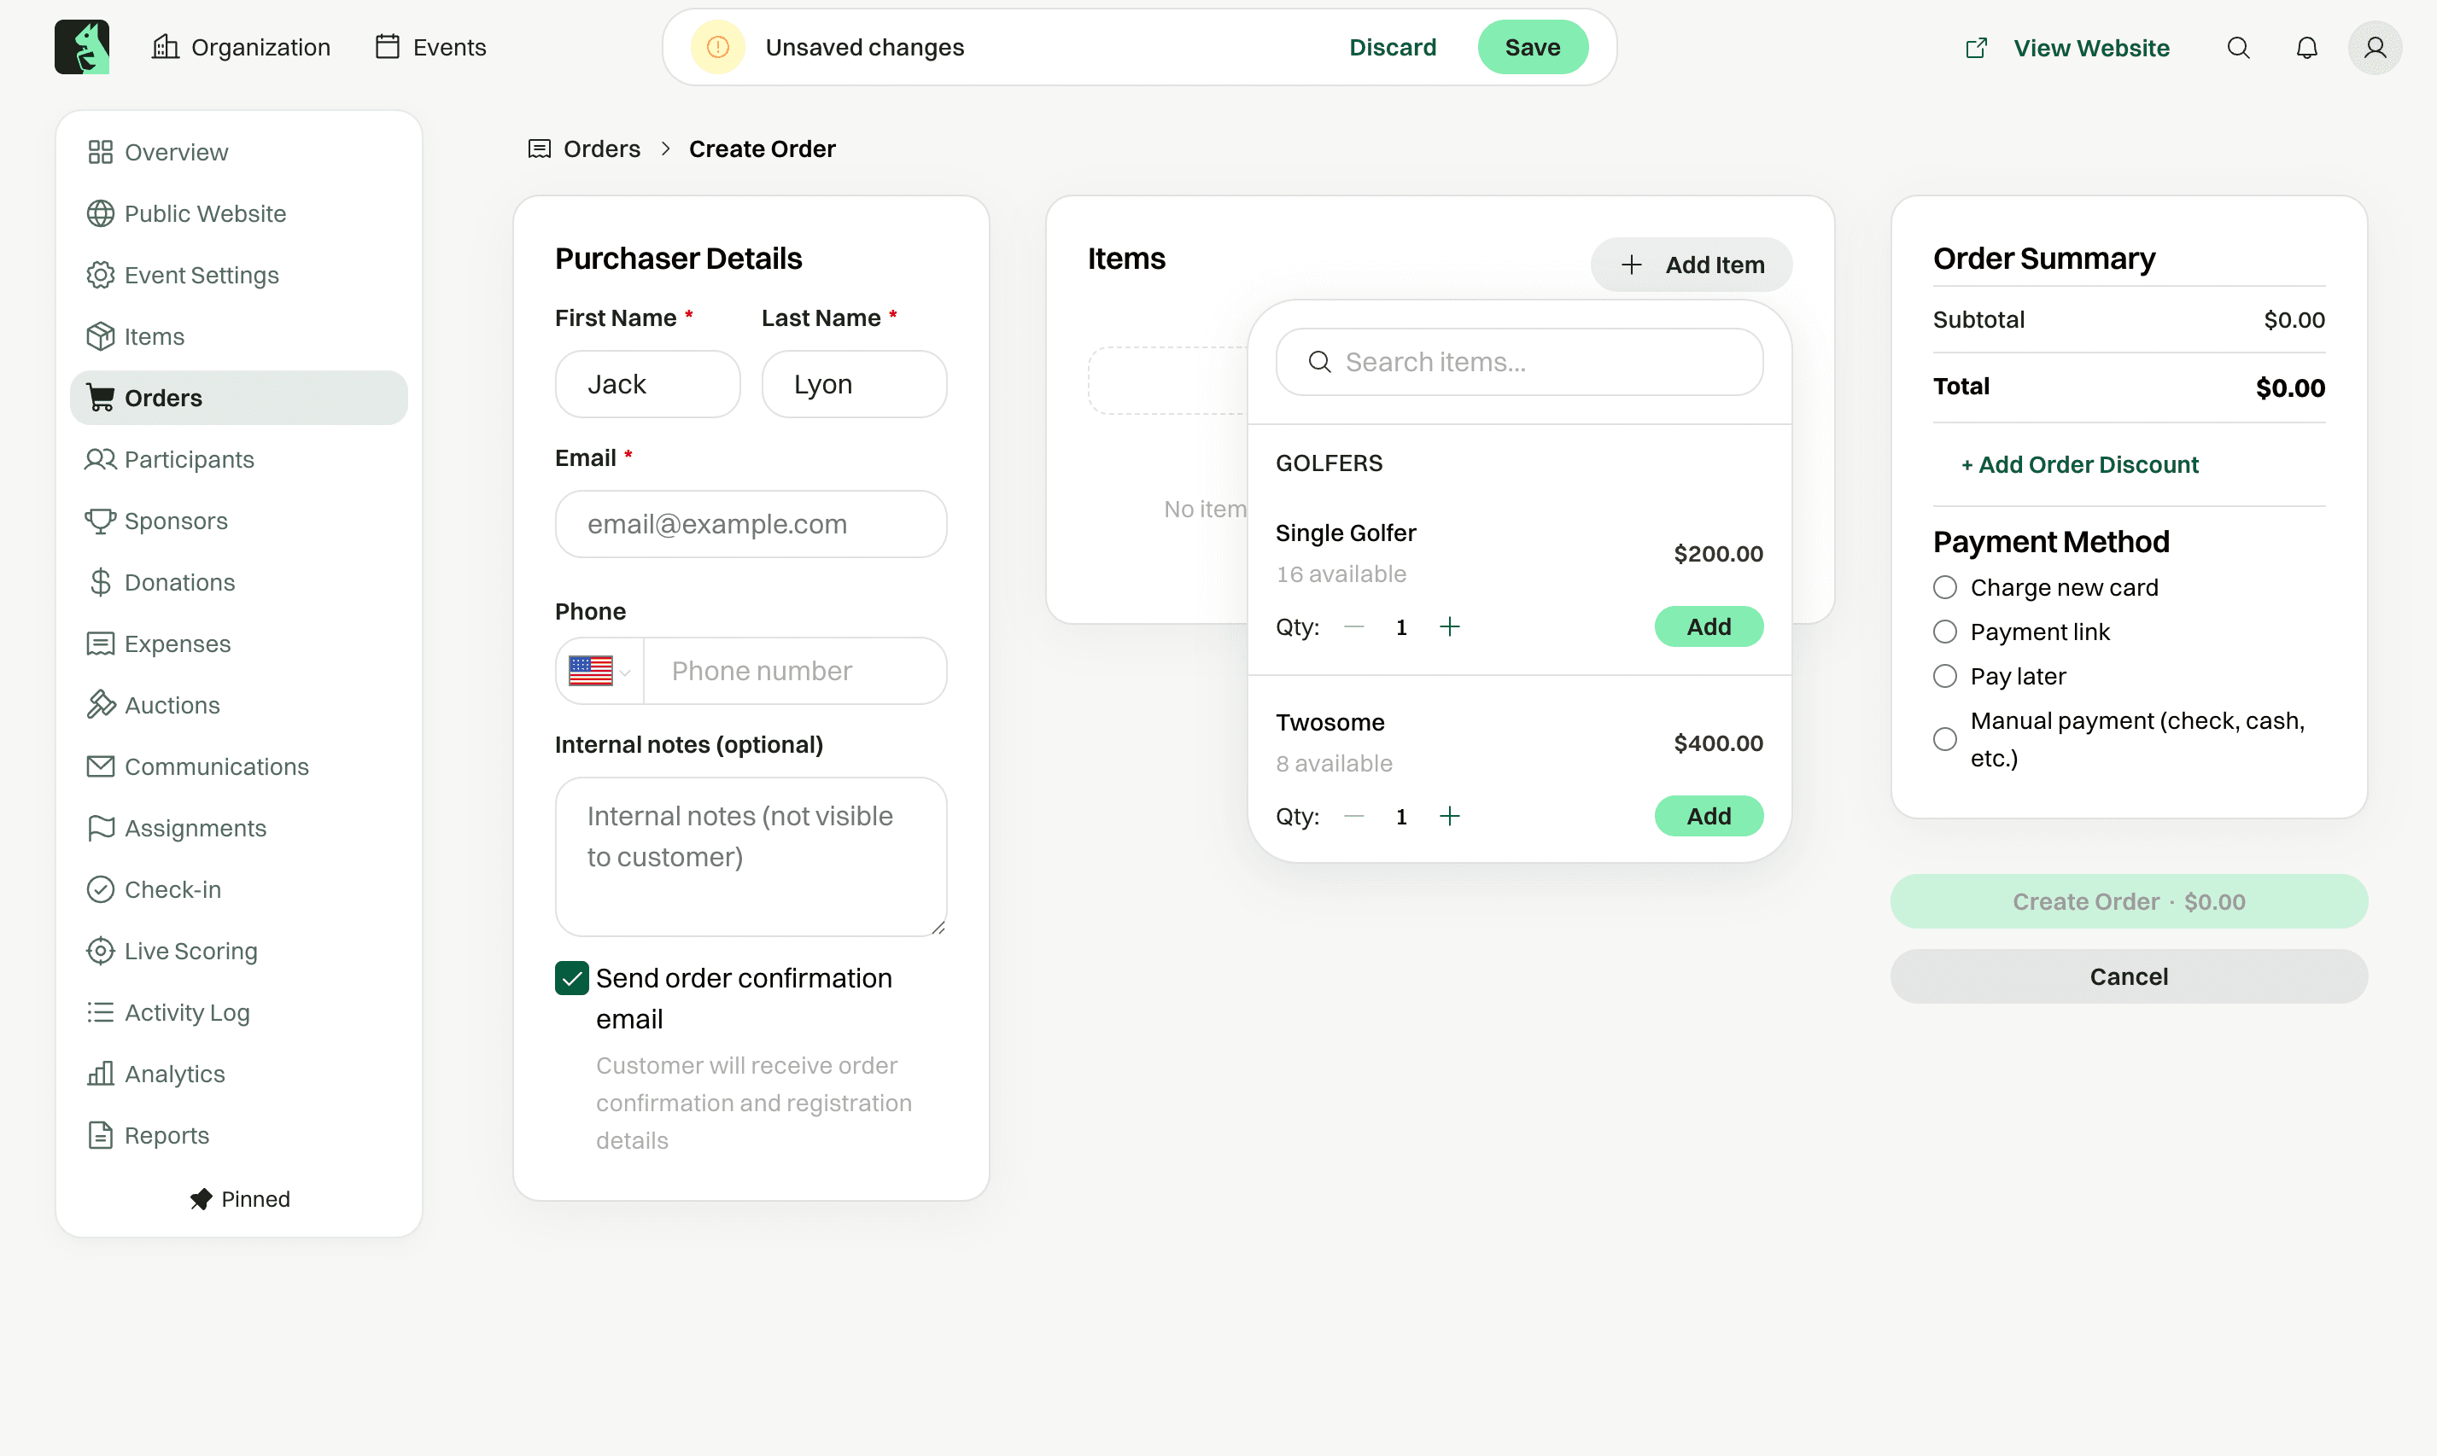Uncheck Send order confirmation email
Viewport: 2437px width, 1456px height.
pos(571,978)
